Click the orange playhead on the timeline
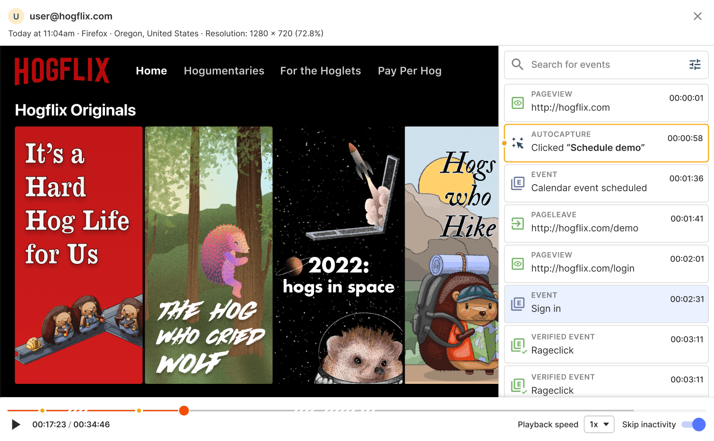Screen dimensions: 714x441 [184, 411]
